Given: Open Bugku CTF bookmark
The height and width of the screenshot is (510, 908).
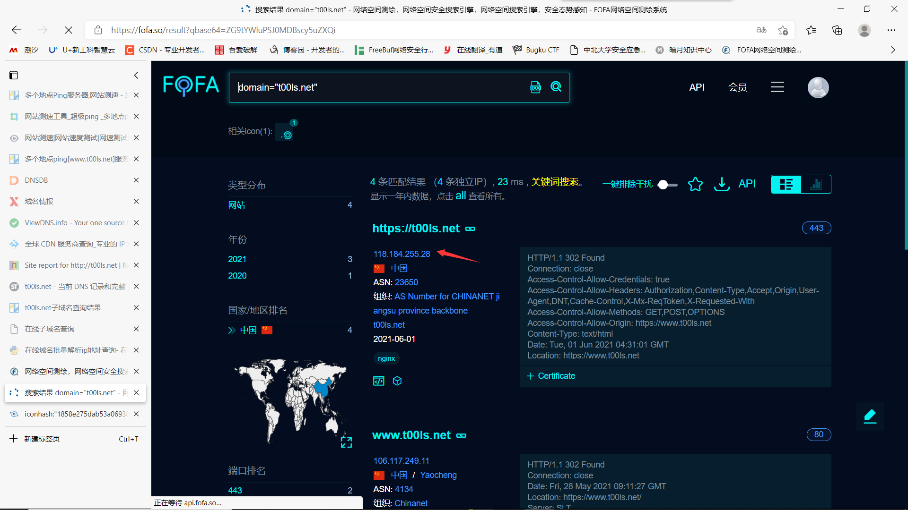Looking at the screenshot, I should click(536, 50).
